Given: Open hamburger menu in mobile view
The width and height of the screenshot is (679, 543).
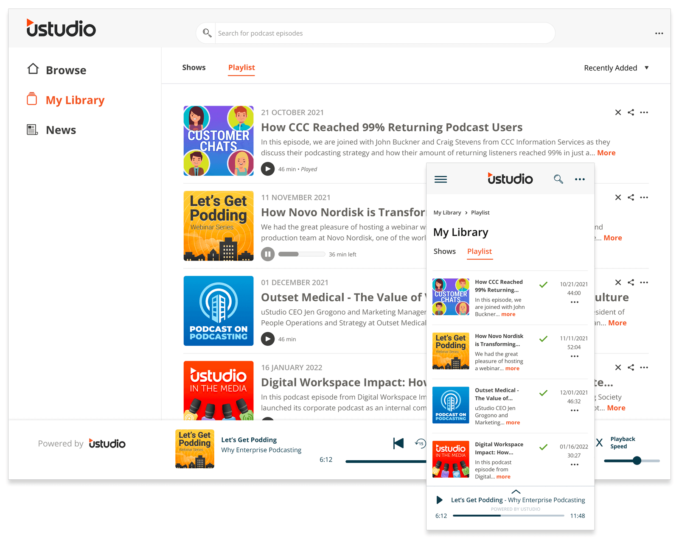Looking at the screenshot, I should pos(441,179).
